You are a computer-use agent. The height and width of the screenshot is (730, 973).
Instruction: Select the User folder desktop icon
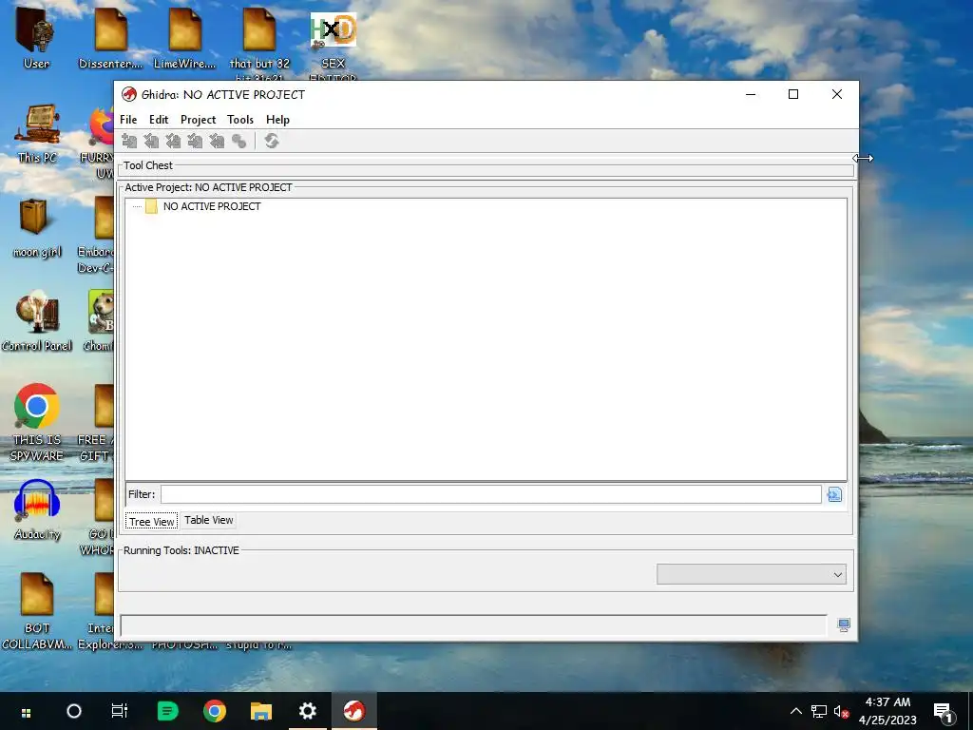click(36, 38)
